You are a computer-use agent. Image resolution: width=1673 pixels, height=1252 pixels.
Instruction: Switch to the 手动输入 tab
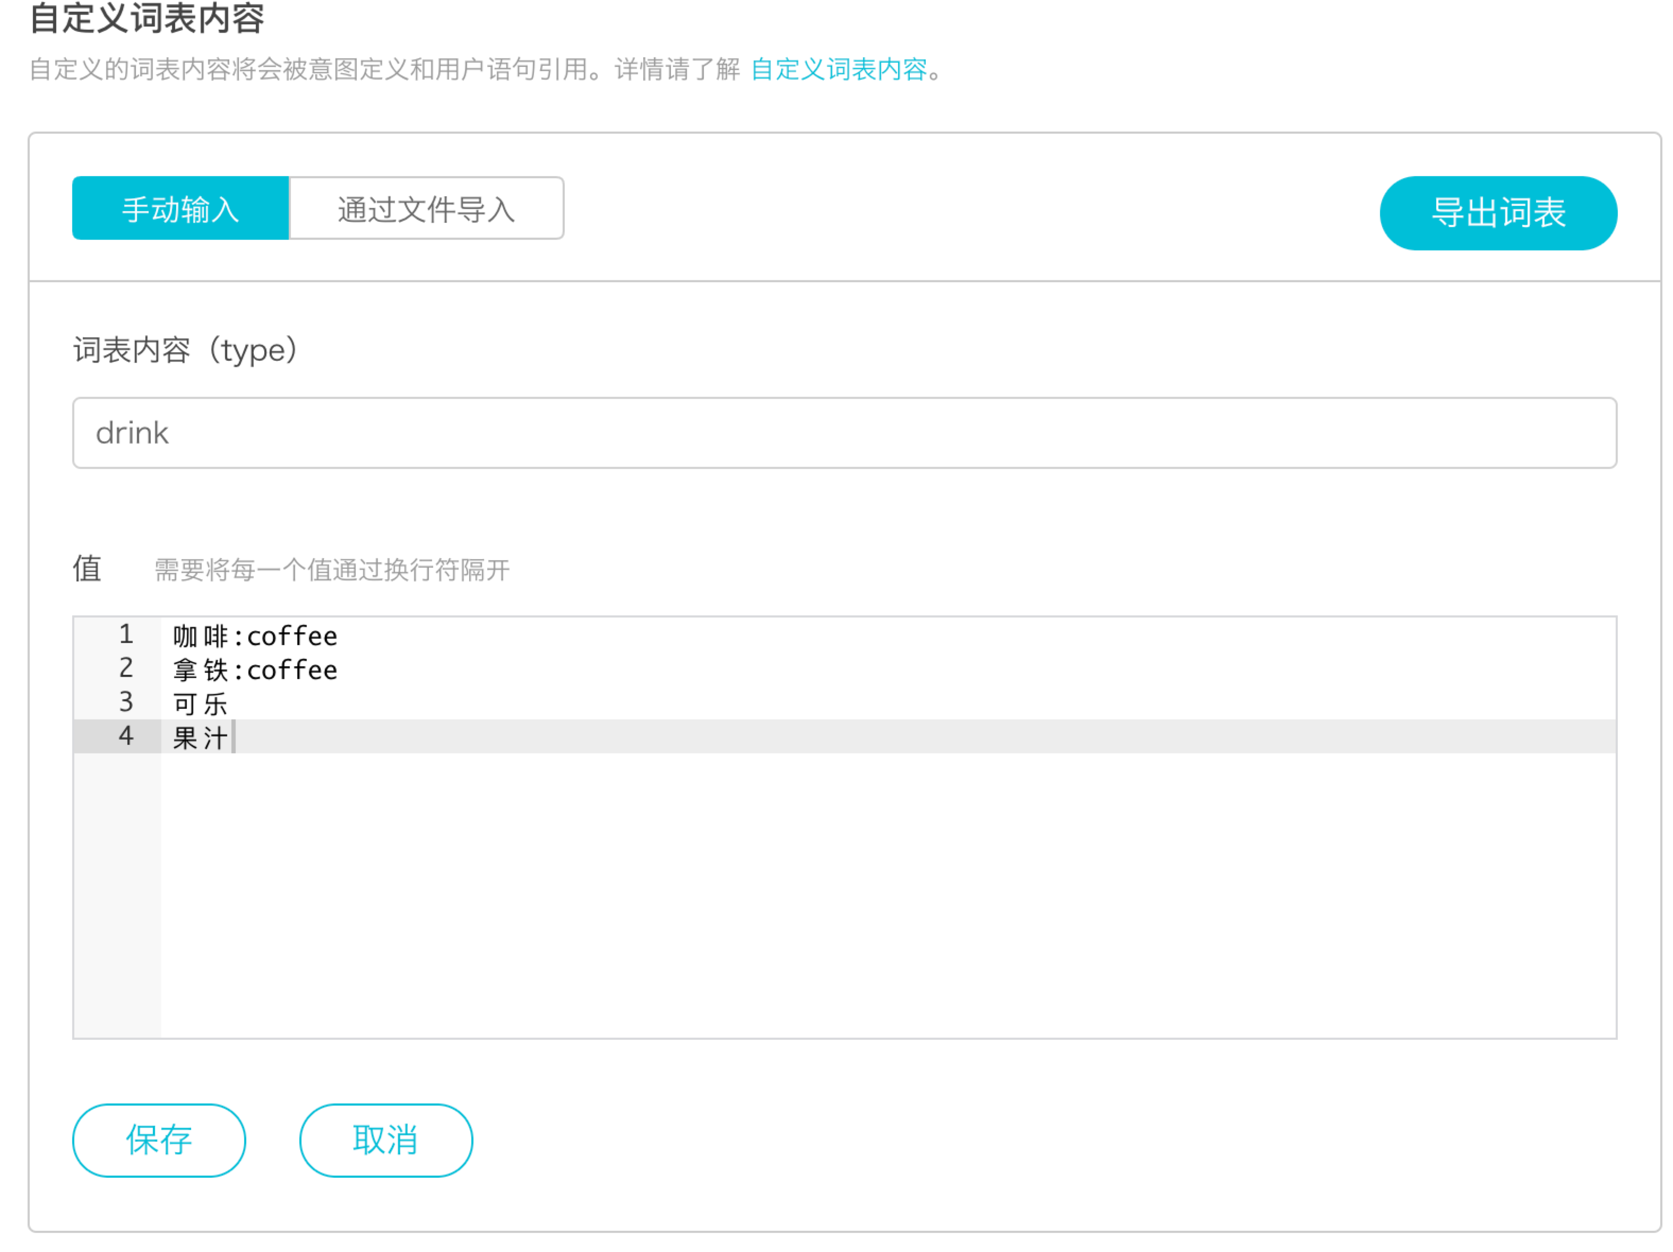(180, 208)
